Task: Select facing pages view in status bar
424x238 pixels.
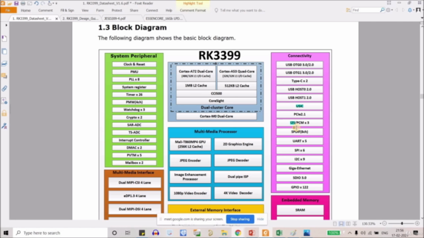Action: click(348, 223)
